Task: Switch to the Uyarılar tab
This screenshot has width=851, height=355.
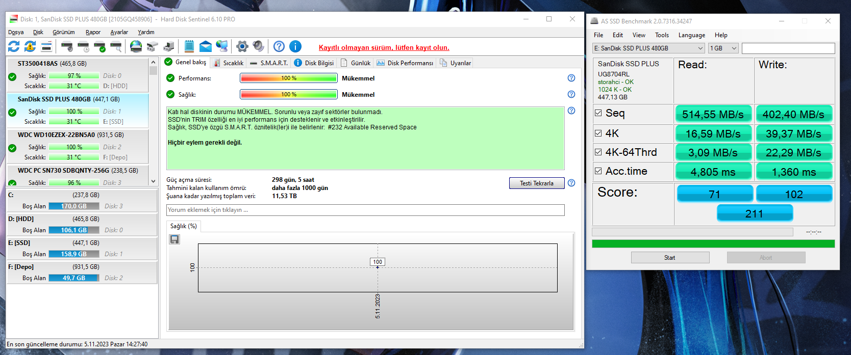Action: [455, 63]
